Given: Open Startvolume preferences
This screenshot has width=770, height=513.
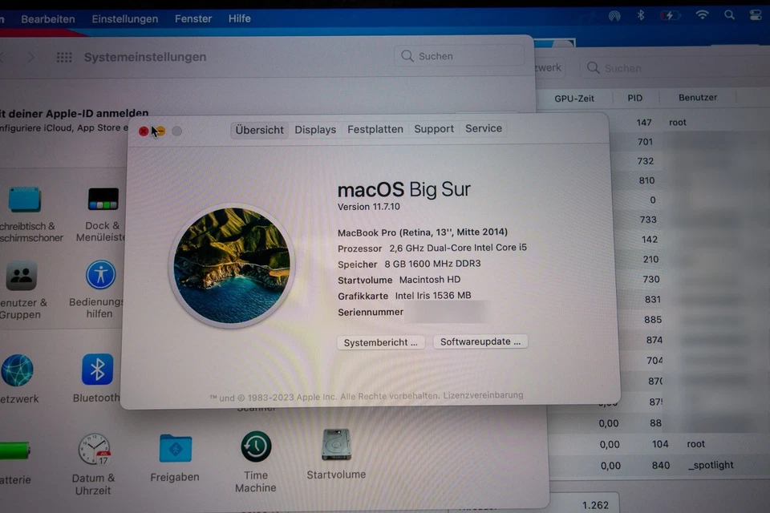Looking at the screenshot, I should [x=336, y=444].
